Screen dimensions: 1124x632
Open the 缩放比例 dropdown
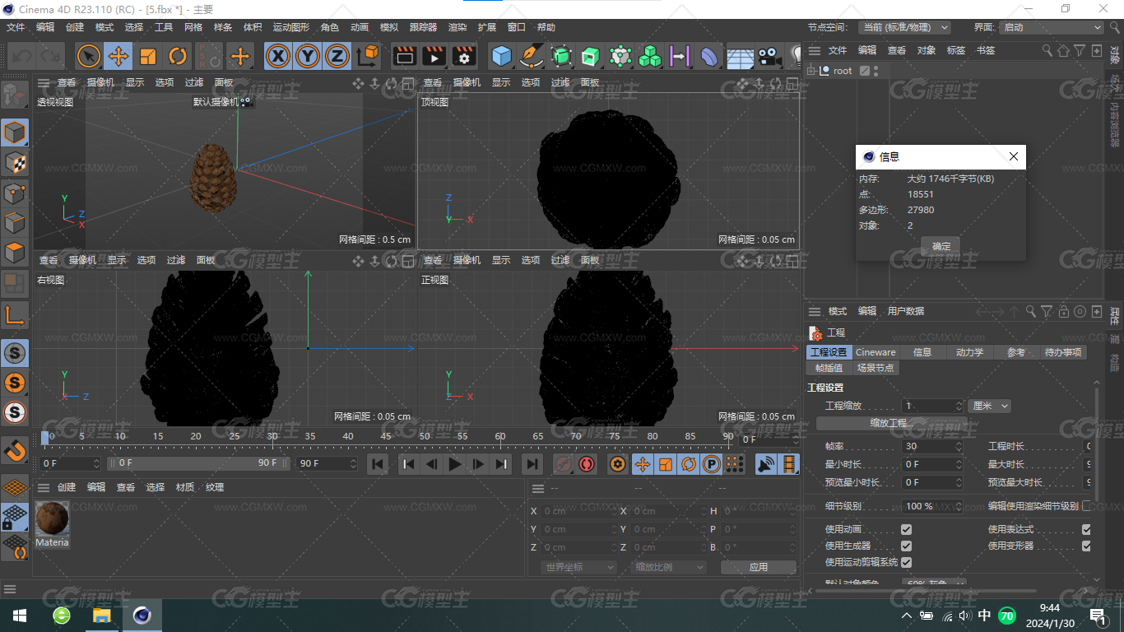[x=669, y=567]
